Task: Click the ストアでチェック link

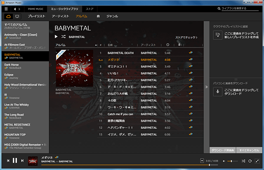Action: pos(186,37)
